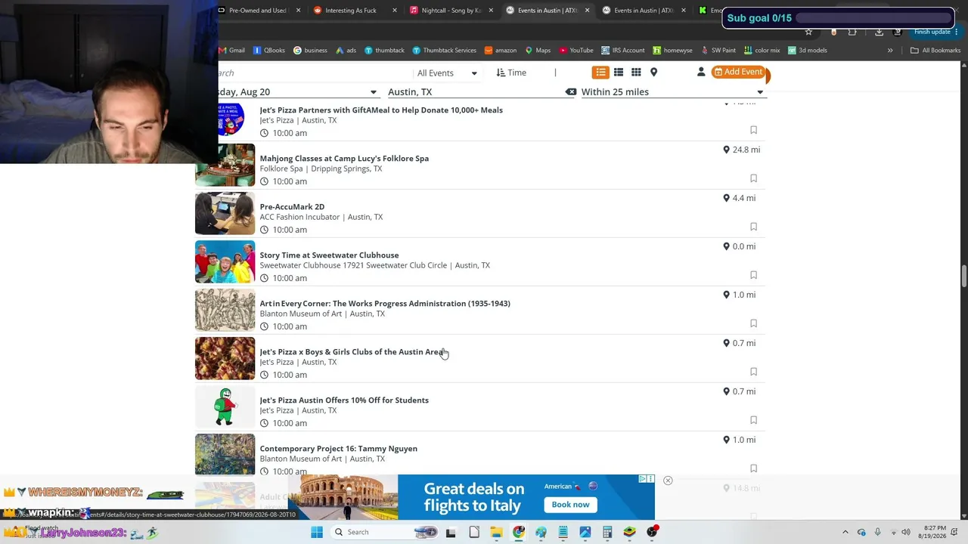This screenshot has width=968, height=544.
Task: Click the Add Event button
Action: [739, 73]
